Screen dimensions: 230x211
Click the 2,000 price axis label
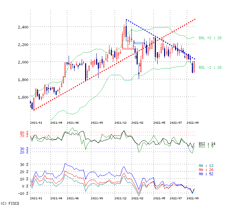coord(23,62)
